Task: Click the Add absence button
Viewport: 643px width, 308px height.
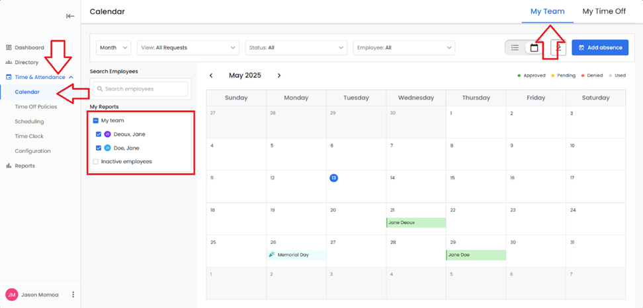Action: [x=599, y=48]
